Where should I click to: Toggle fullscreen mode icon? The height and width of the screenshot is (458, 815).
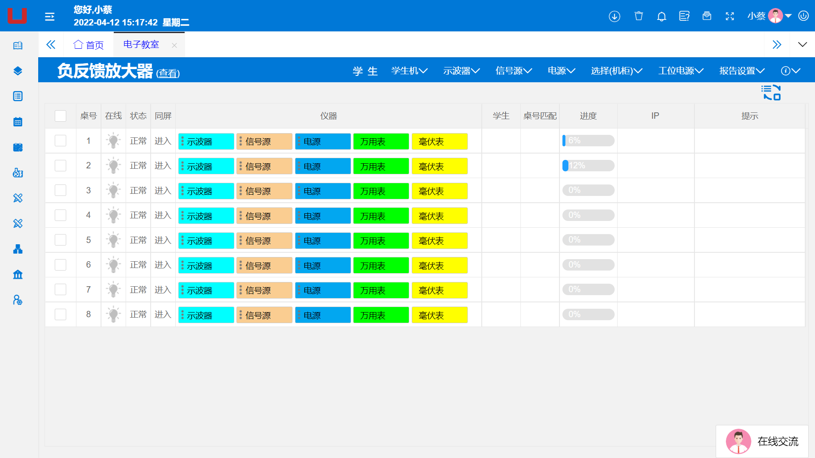730,16
